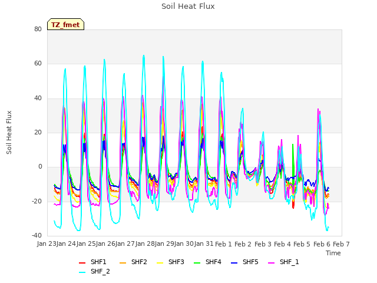Click the -40 y-axis tick label
The height and width of the screenshot is (283, 377).
click(x=37, y=235)
